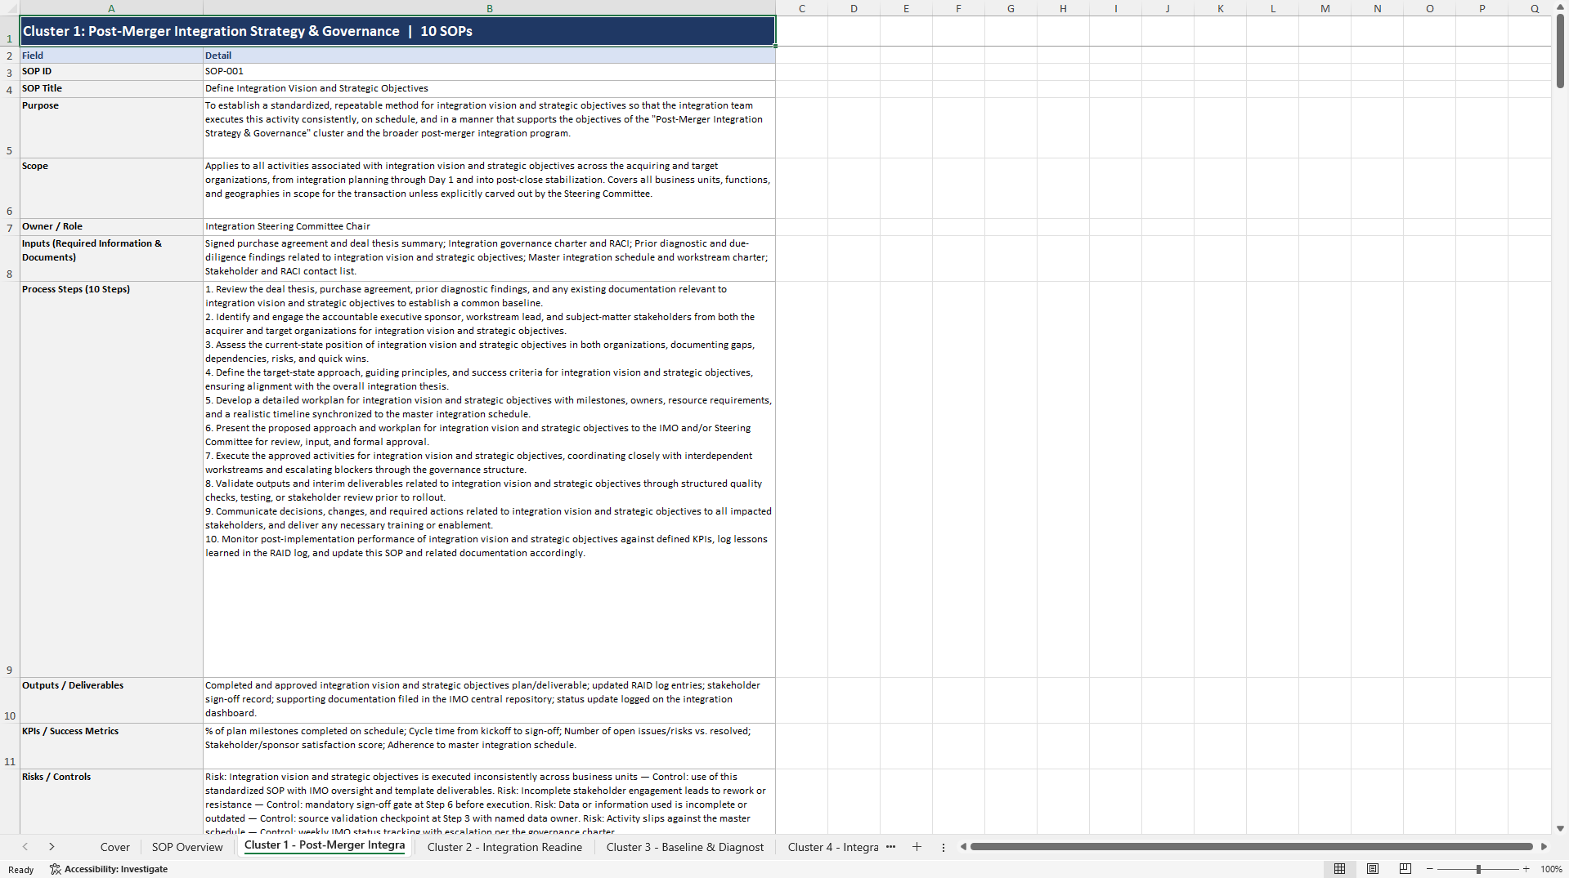This screenshot has height=878, width=1569.
Task: Select the Risks detail text cell
Action: pyautogui.click(x=489, y=802)
